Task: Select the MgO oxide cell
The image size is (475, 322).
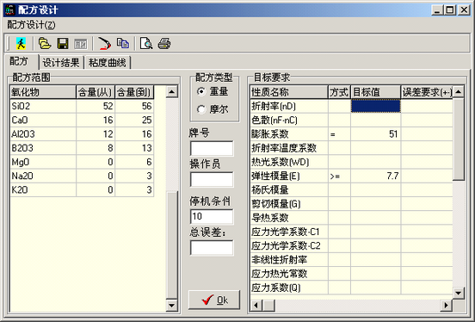Action: (x=43, y=162)
